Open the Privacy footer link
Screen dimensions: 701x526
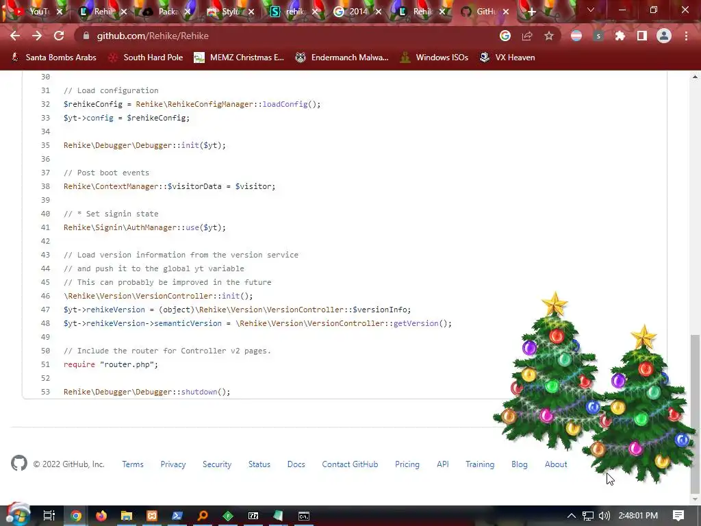coord(173,464)
